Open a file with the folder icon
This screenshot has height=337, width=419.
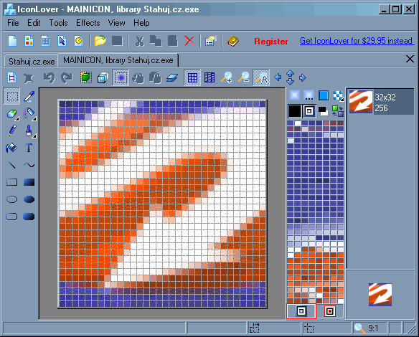100,42
